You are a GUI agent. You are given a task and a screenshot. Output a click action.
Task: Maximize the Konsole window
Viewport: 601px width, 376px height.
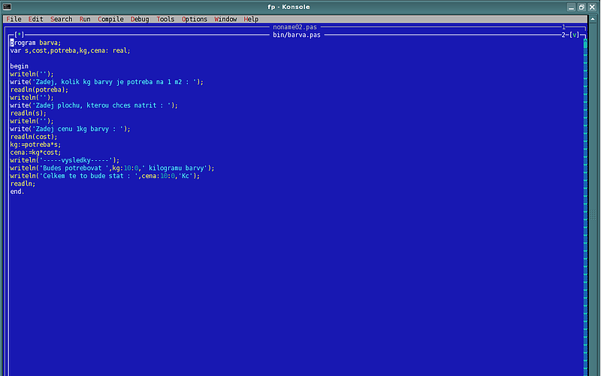(x=582, y=6)
